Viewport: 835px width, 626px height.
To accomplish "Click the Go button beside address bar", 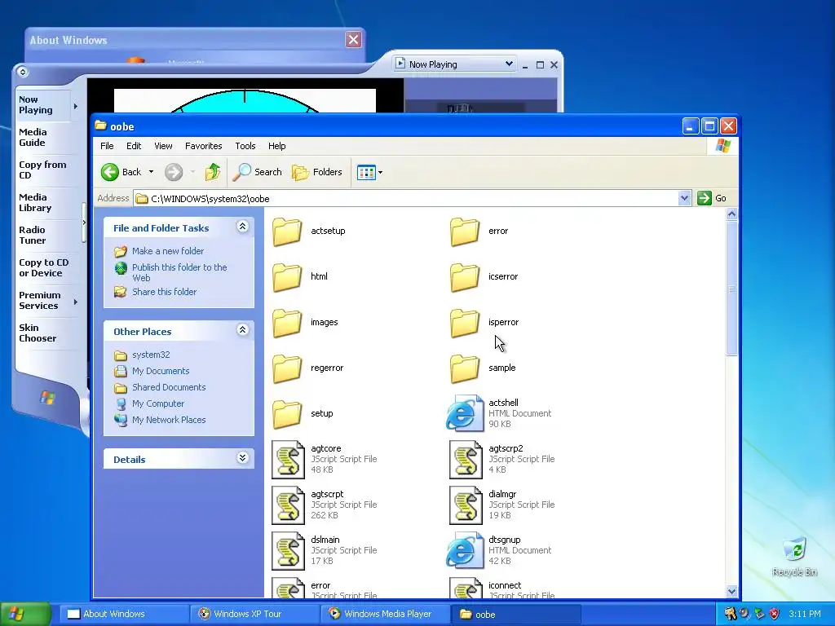I will coord(713,199).
